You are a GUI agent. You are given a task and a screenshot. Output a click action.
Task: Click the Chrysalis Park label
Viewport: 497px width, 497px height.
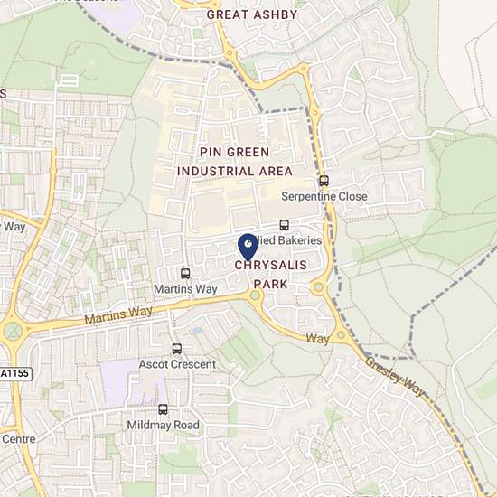pos(271,275)
